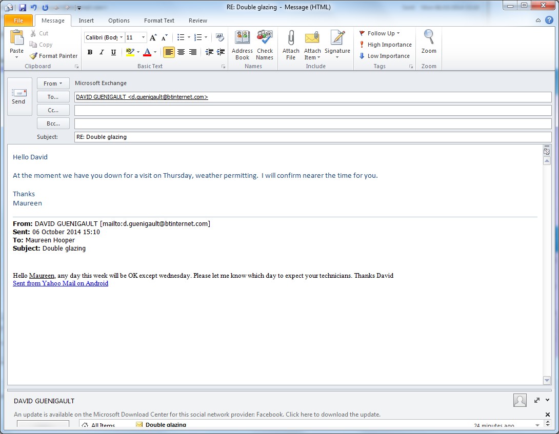Shrink font size with the smaller A icon
Viewport: 559px width, 434px height.
[164, 37]
